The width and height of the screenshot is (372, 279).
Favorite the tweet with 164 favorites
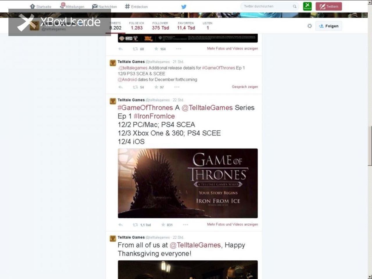(156, 49)
